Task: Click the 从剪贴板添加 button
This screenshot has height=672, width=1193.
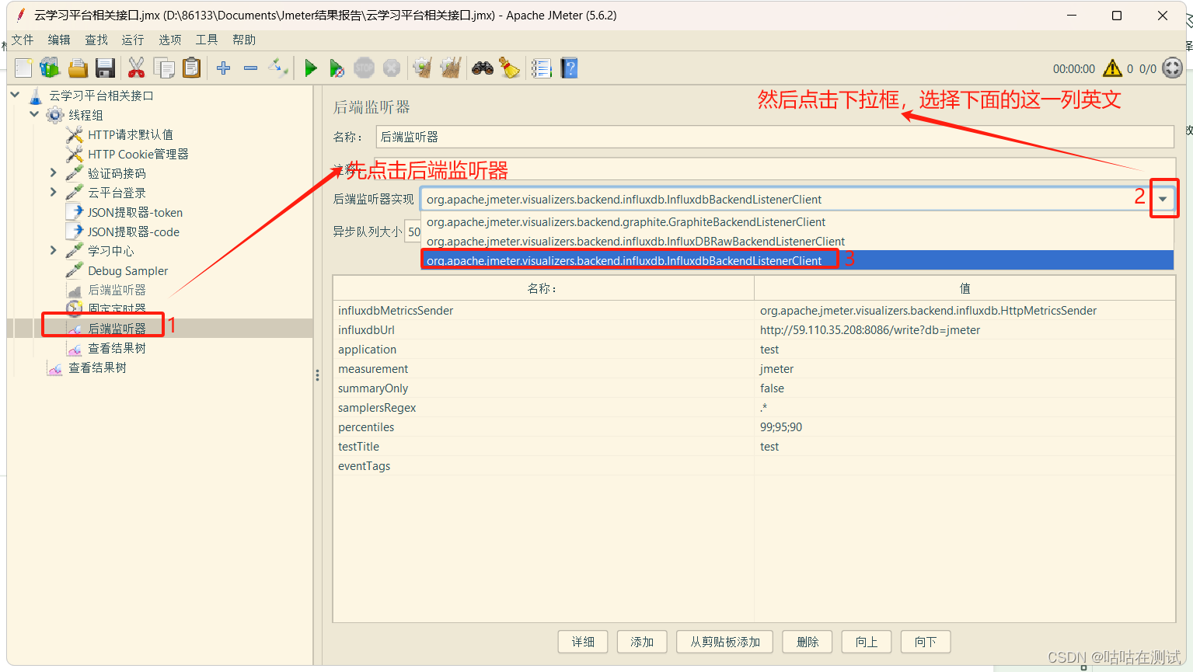Action: (x=725, y=642)
